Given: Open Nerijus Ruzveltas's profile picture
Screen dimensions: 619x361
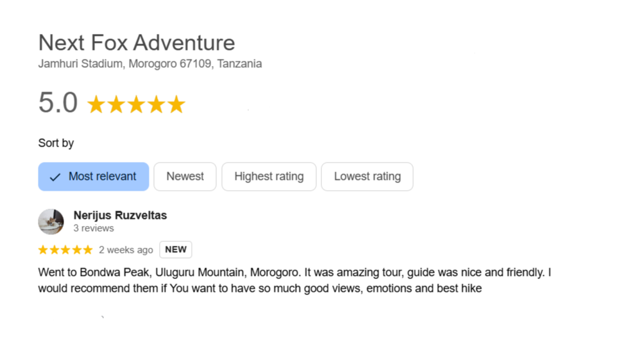Looking at the screenshot, I should 51,221.
